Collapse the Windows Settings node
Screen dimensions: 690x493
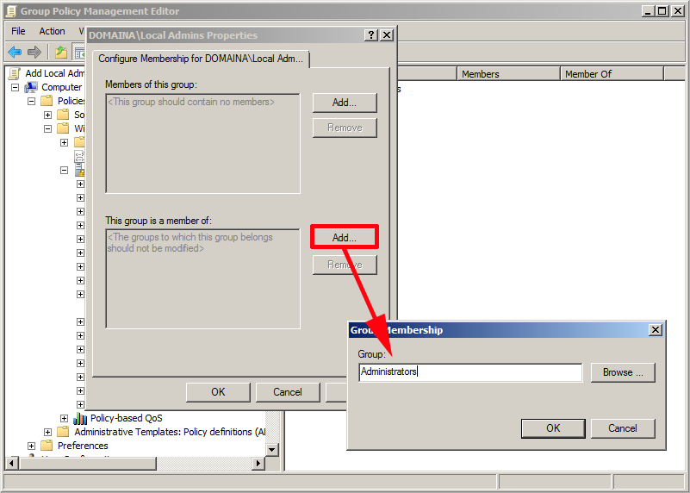tap(47, 128)
